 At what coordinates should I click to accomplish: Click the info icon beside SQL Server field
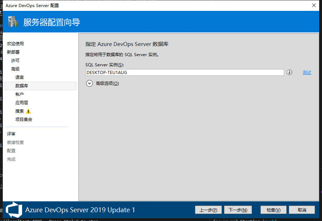tap(289, 72)
